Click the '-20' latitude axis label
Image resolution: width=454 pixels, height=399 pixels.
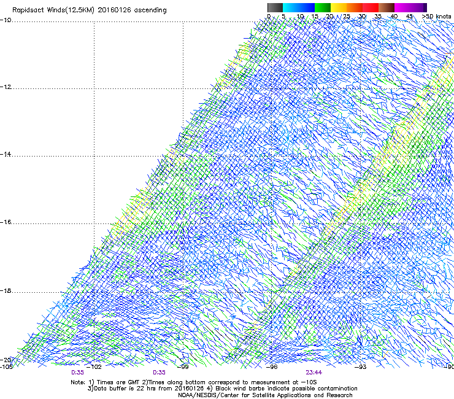pyautogui.click(x=6, y=360)
